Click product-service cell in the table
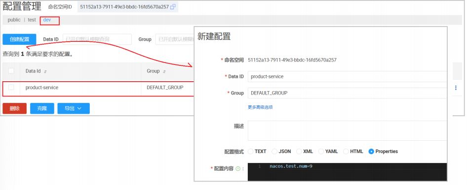 point(42,88)
